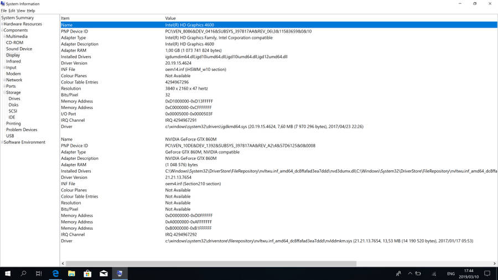Expand Software Environment node

coord(2,142)
